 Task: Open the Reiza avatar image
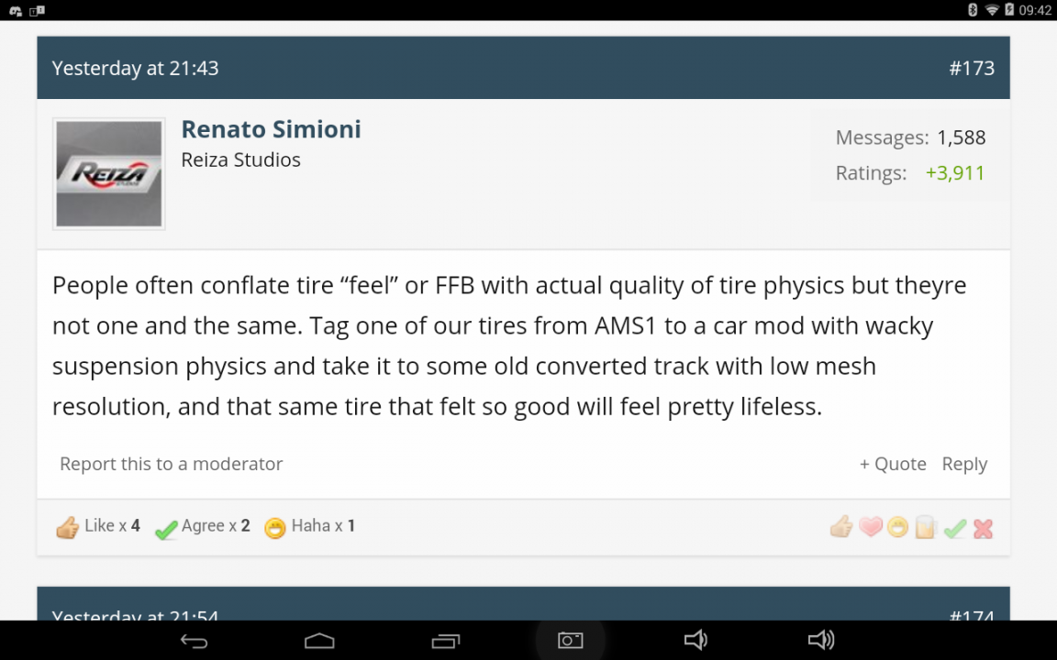pos(108,173)
